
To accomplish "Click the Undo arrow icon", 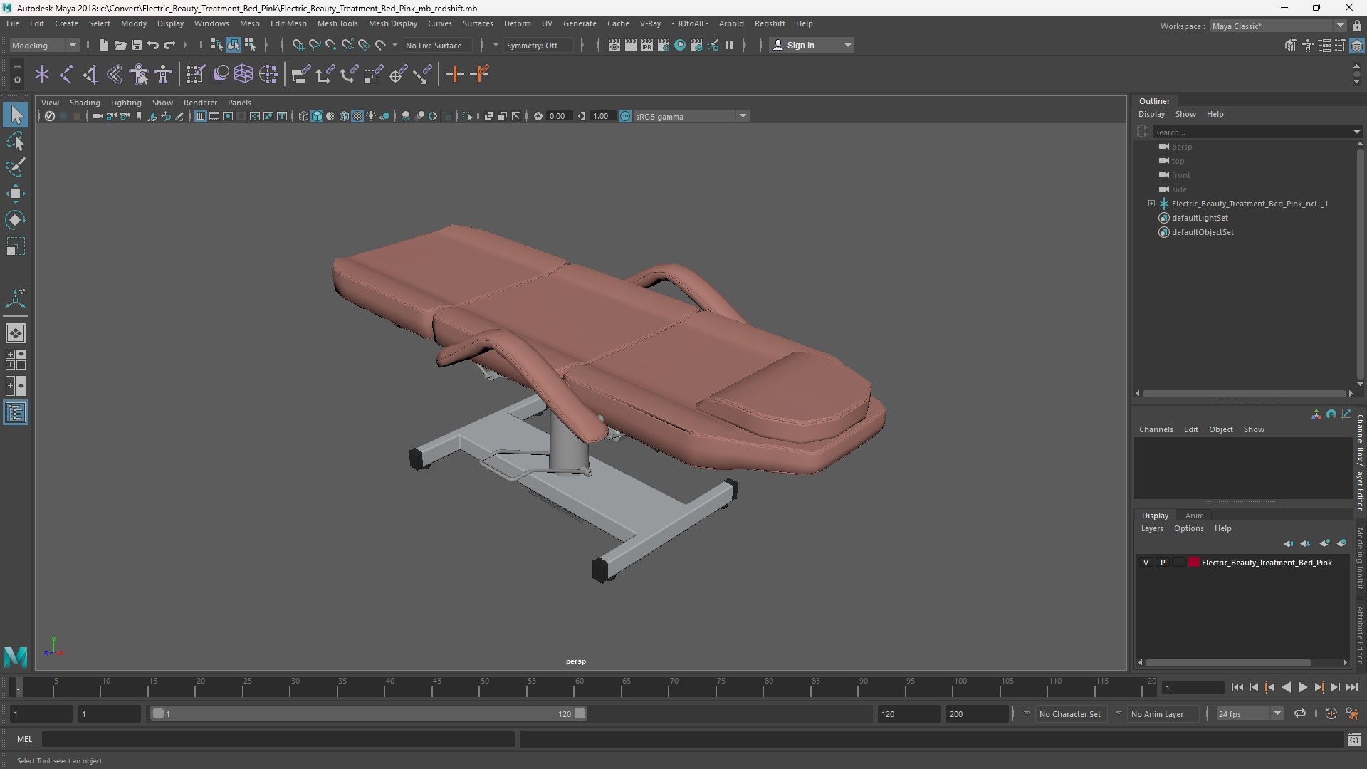I will [152, 45].
